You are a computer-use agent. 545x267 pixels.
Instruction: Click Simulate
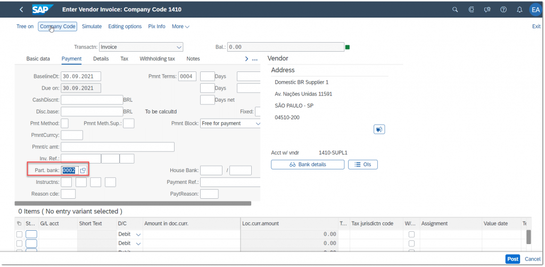click(x=92, y=27)
